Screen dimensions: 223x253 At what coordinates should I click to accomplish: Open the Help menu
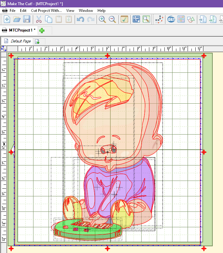[101, 11]
